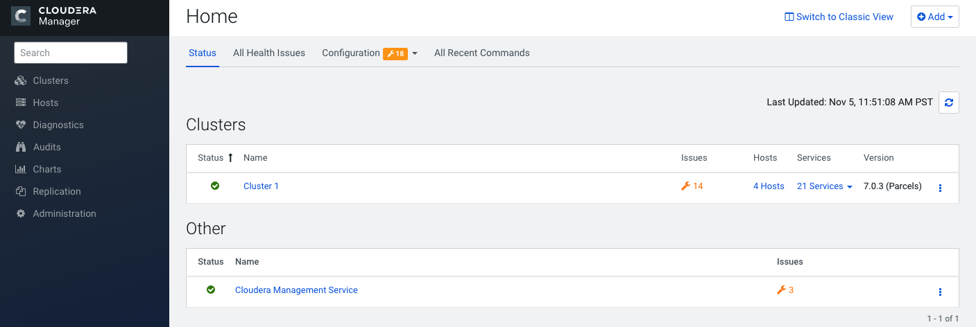The image size is (976, 327).
Task: Switch to All Health Issues tab
Action: pos(269,53)
